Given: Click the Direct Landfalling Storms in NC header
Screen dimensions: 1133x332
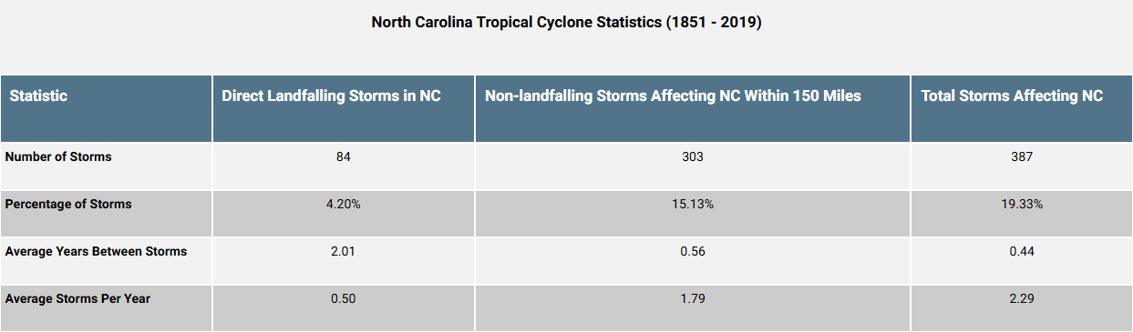Looking at the screenshot, I should pos(332,96).
